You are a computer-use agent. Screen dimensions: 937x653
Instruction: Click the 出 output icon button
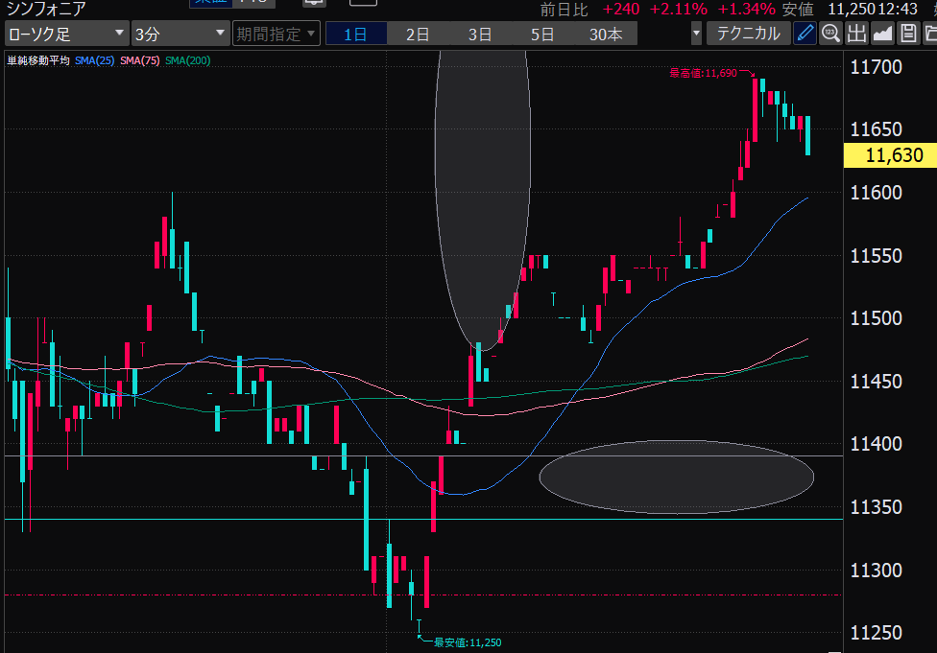856,34
